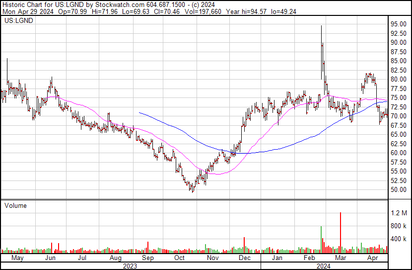Image resolution: width=412 pixels, height=270 pixels.
Task: Click the 'Historic Chart for US:LGND' title text
Action: (x=43, y=4)
